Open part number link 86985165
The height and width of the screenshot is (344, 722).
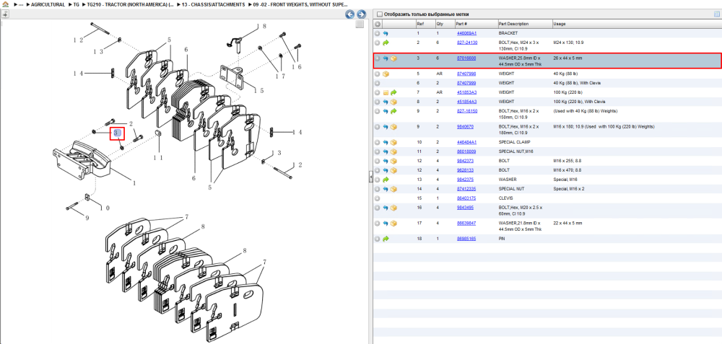pos(466,239)
